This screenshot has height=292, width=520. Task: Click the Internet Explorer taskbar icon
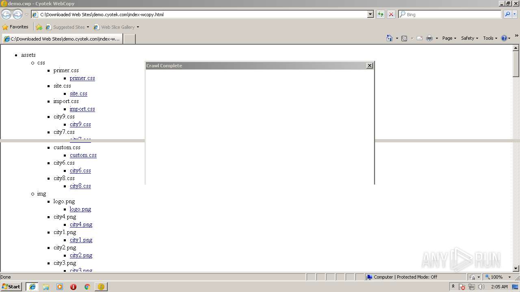pos(32,287)
